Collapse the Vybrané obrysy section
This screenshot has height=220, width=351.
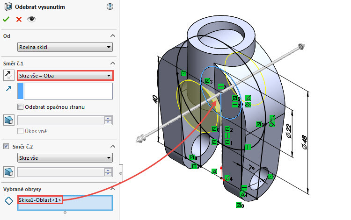tap(113, 189)
